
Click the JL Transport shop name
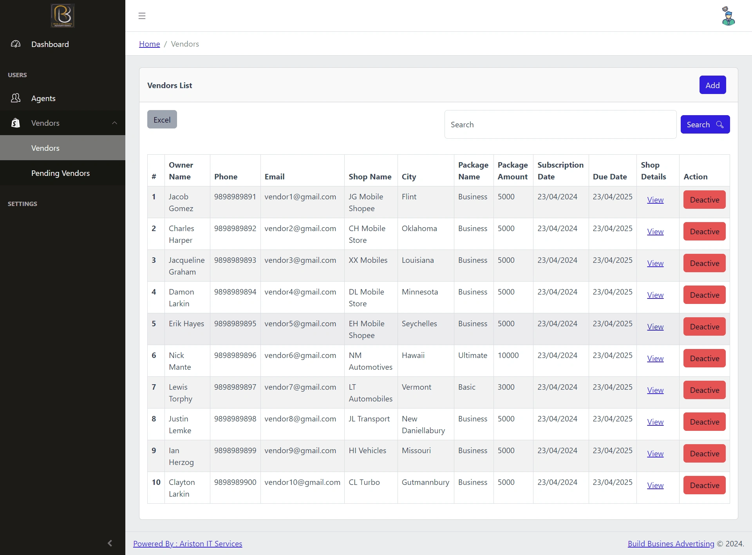pyautogui.click(x=369, y=419)
